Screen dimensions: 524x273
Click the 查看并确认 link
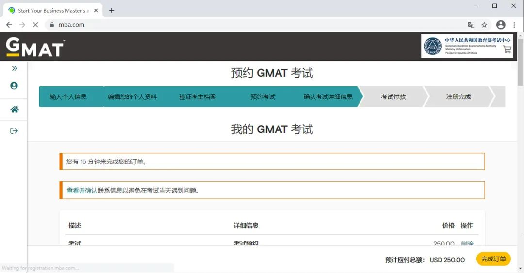pos(82,191)
